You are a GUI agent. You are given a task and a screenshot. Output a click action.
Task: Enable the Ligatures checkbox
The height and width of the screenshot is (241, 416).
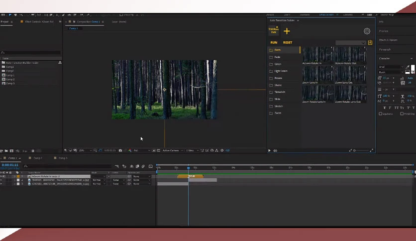(381, 114)
